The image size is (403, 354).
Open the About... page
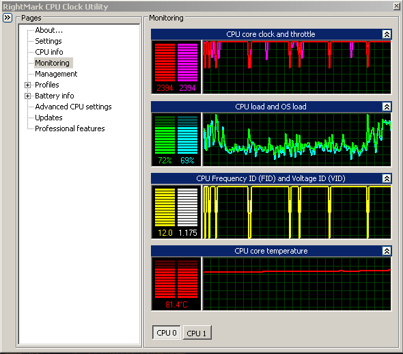point(48,30)
